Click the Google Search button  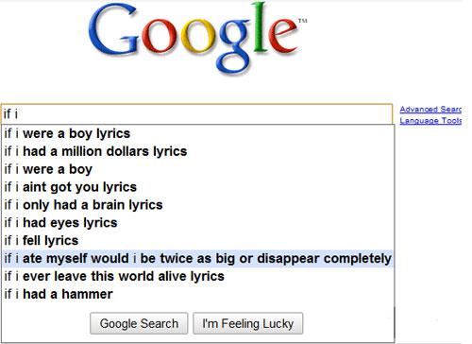(x=139, y=323)
